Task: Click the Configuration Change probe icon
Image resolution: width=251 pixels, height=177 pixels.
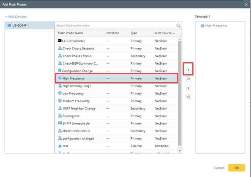Action: (x=60, y=71)
